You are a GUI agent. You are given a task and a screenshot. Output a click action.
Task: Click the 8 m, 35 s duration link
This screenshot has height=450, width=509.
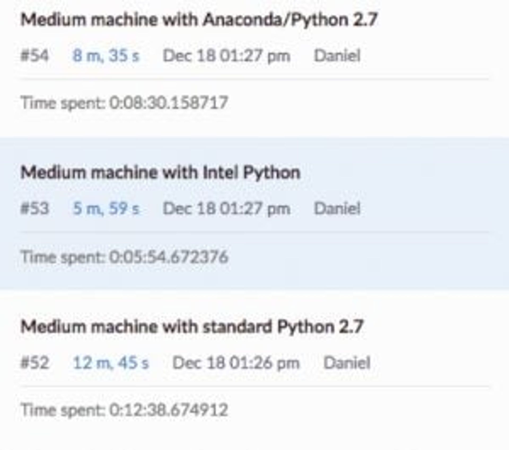tap(106, 56)
